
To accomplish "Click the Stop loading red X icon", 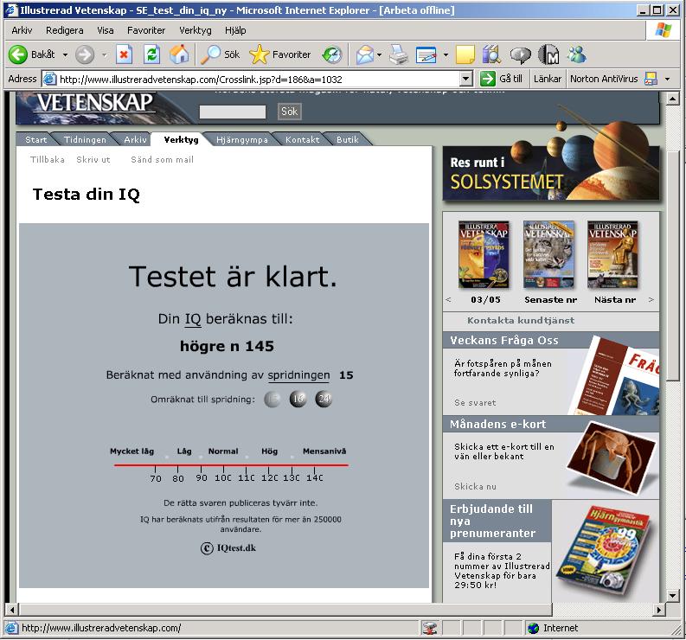I will (125, 54).
